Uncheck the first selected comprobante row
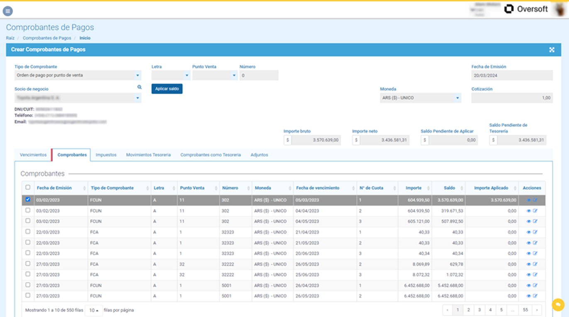The image size is (569, 317). pyautogui.click(x=28, y=200)
